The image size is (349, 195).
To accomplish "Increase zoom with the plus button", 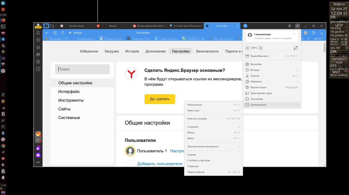I will pos(260,48).
